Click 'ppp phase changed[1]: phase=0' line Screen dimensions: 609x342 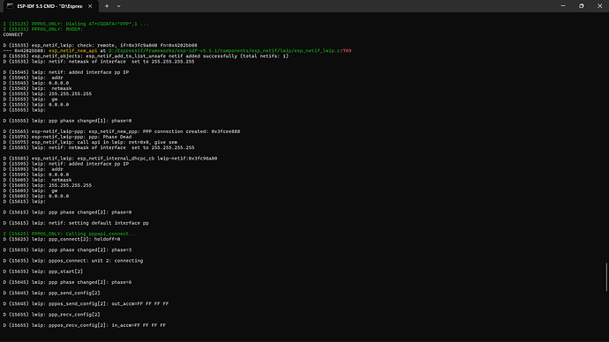[x=67, y=121]
